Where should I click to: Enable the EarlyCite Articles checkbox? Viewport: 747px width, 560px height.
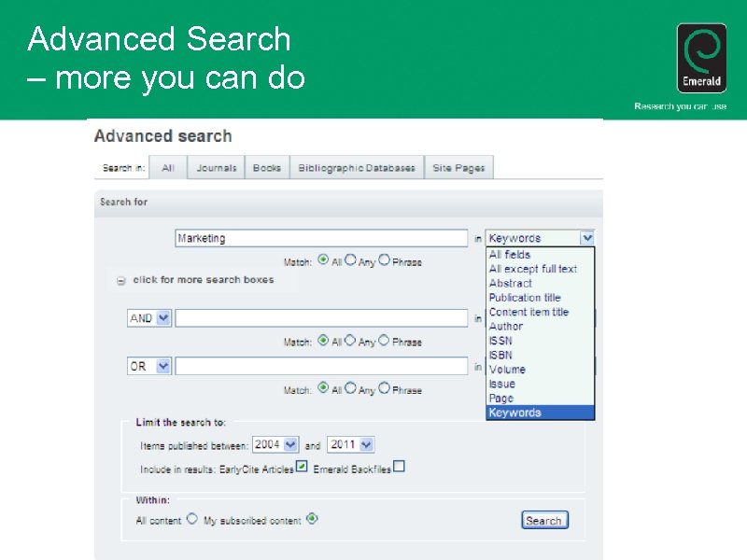coord(300,467)
